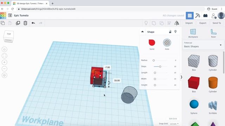This screenshot has height=126, width=225.
Task: Open the user profile avatar
Action: [221, 15]
